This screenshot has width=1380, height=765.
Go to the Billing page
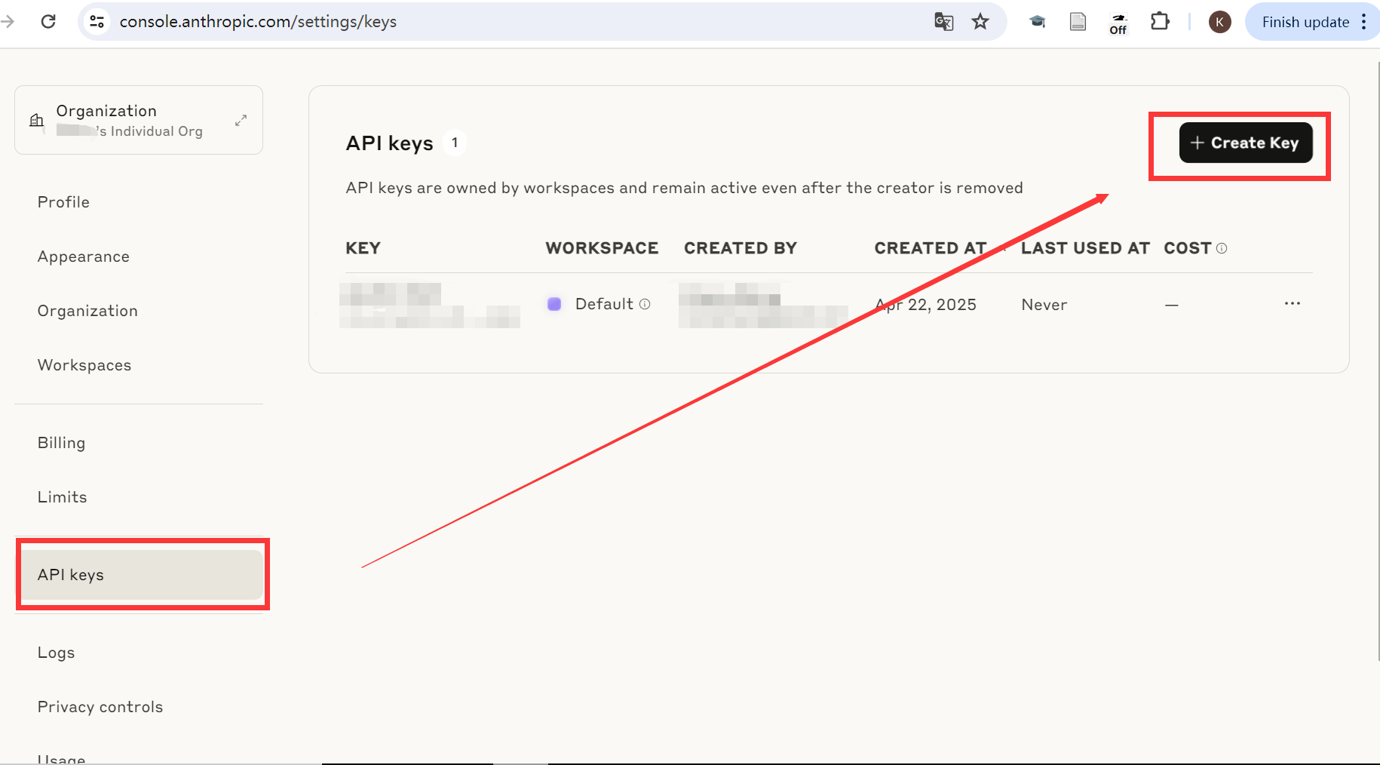pyautogui.click(x=61, y=443)
